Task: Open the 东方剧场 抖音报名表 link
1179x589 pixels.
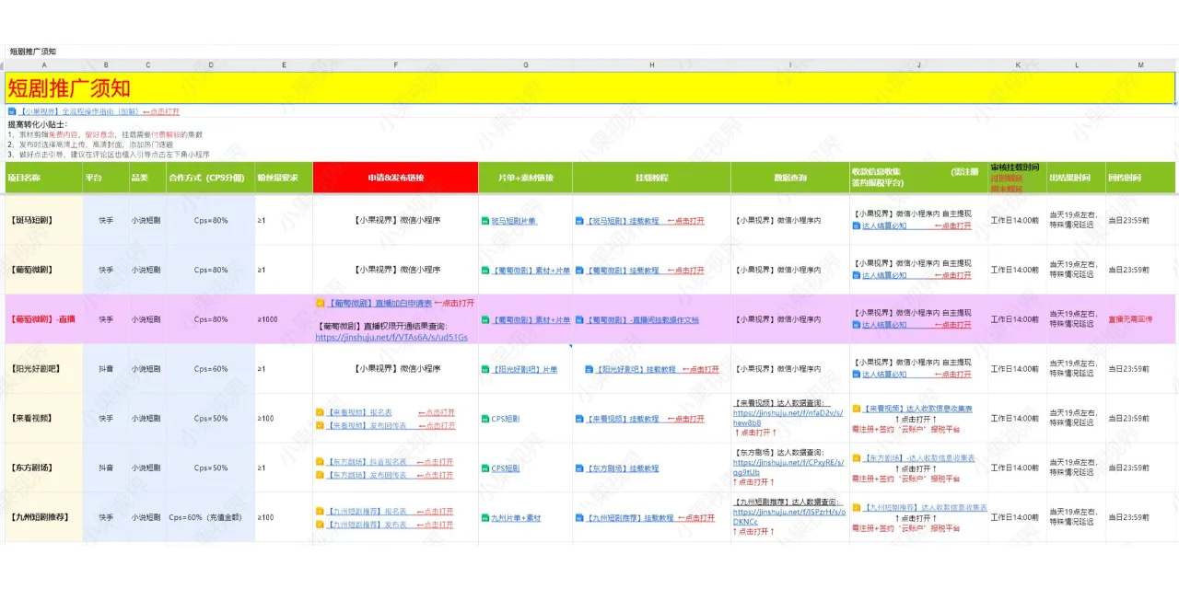Action: (x=367, y=462)
